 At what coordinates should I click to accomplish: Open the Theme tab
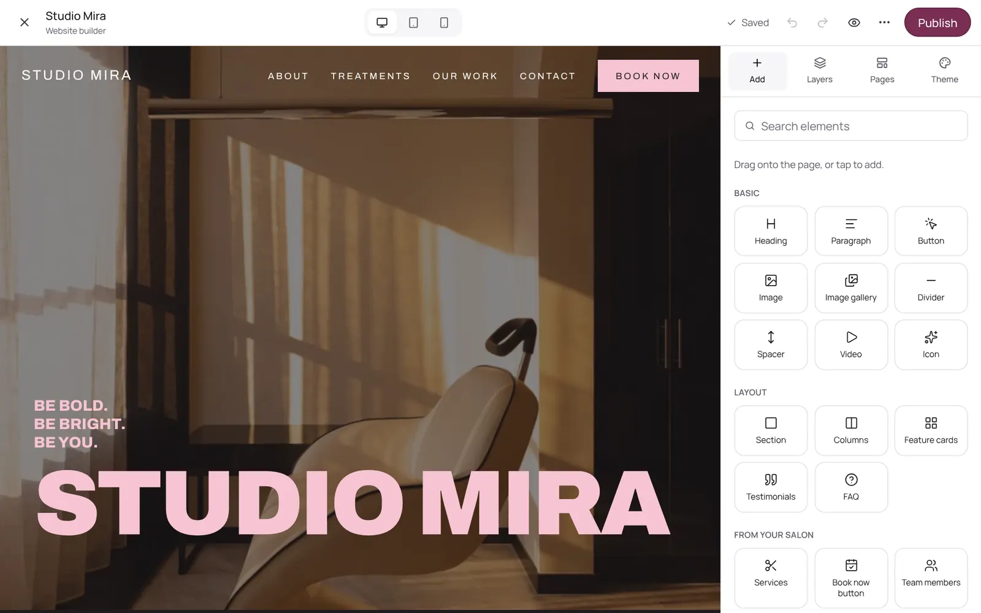tap(944, 71)
